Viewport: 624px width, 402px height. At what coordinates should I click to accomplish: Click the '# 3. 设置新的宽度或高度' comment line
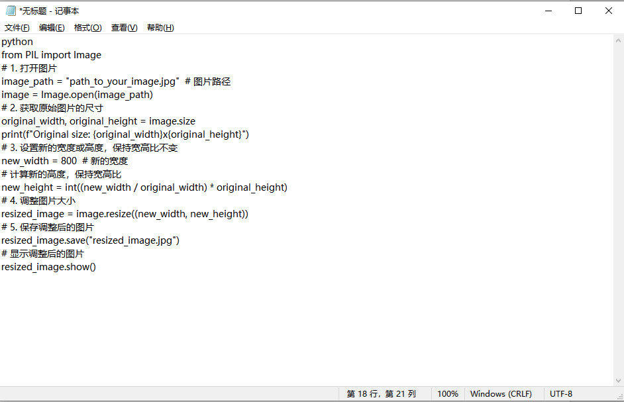tap(89, 148)
